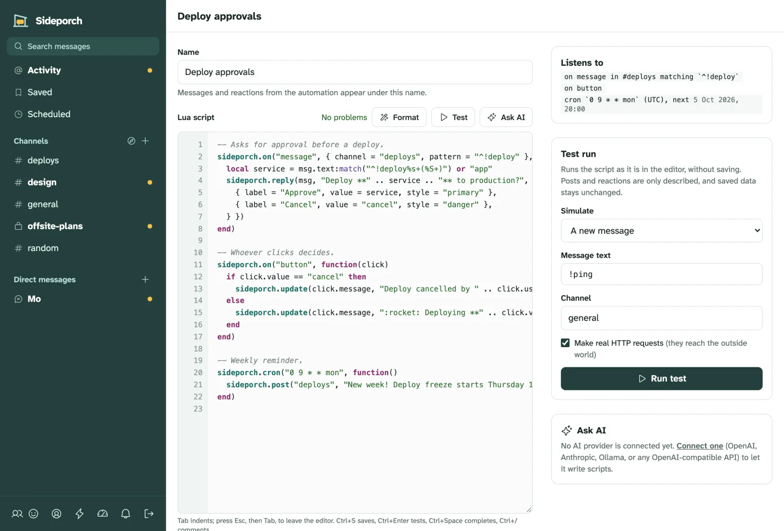
Task: Open Saved messages
Action: coord(83,92)
